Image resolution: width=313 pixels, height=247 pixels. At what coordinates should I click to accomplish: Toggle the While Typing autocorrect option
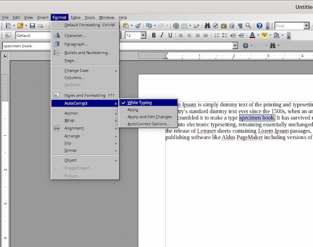(x=139, y=103)
